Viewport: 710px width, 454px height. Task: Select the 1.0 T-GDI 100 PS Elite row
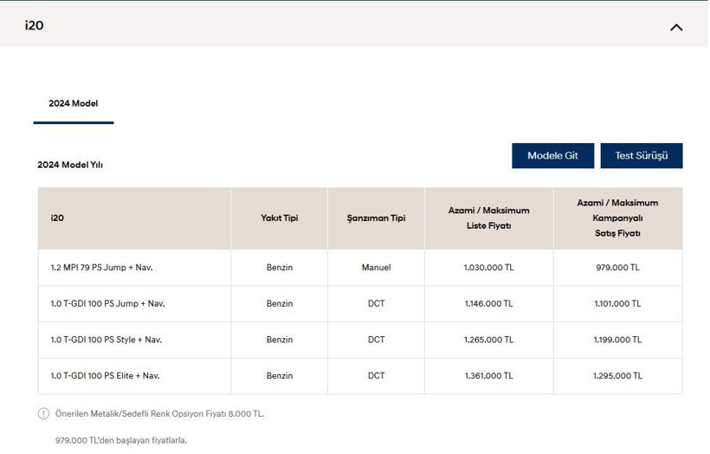click(105, 376)
